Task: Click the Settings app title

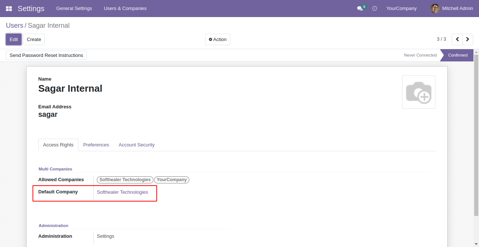Action: click(31, 9)
